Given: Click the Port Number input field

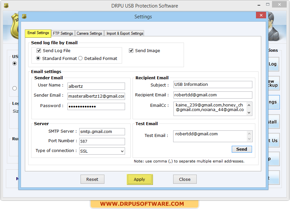Looking at the screenshot, I should pyautogui.click(x=102, y=142).
